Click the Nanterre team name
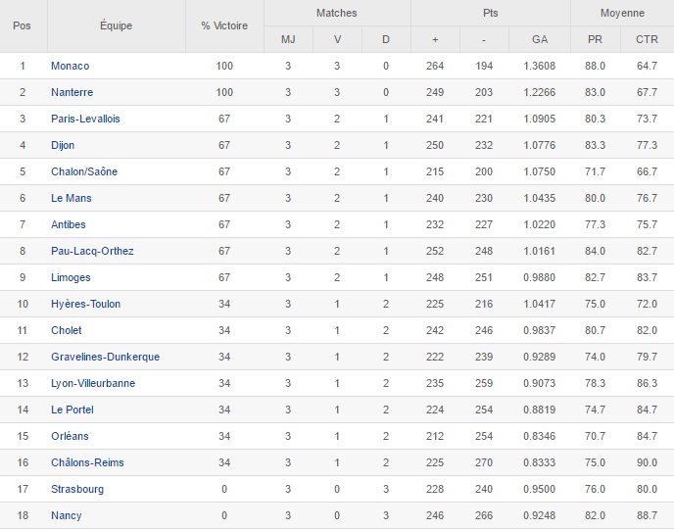 [72, 92]
